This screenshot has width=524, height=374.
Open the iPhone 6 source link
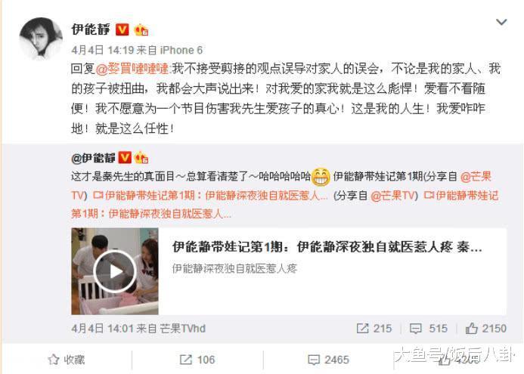pyautogui.click(x=181, y=50)
